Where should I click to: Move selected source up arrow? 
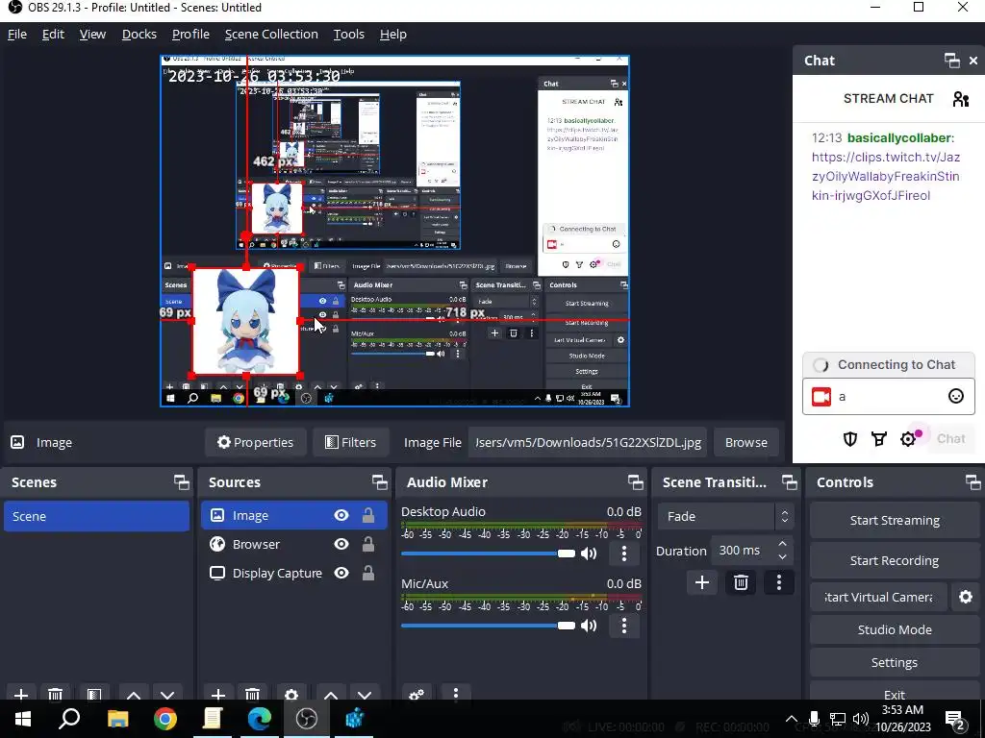pyautogui.click(x=331, y=695)
